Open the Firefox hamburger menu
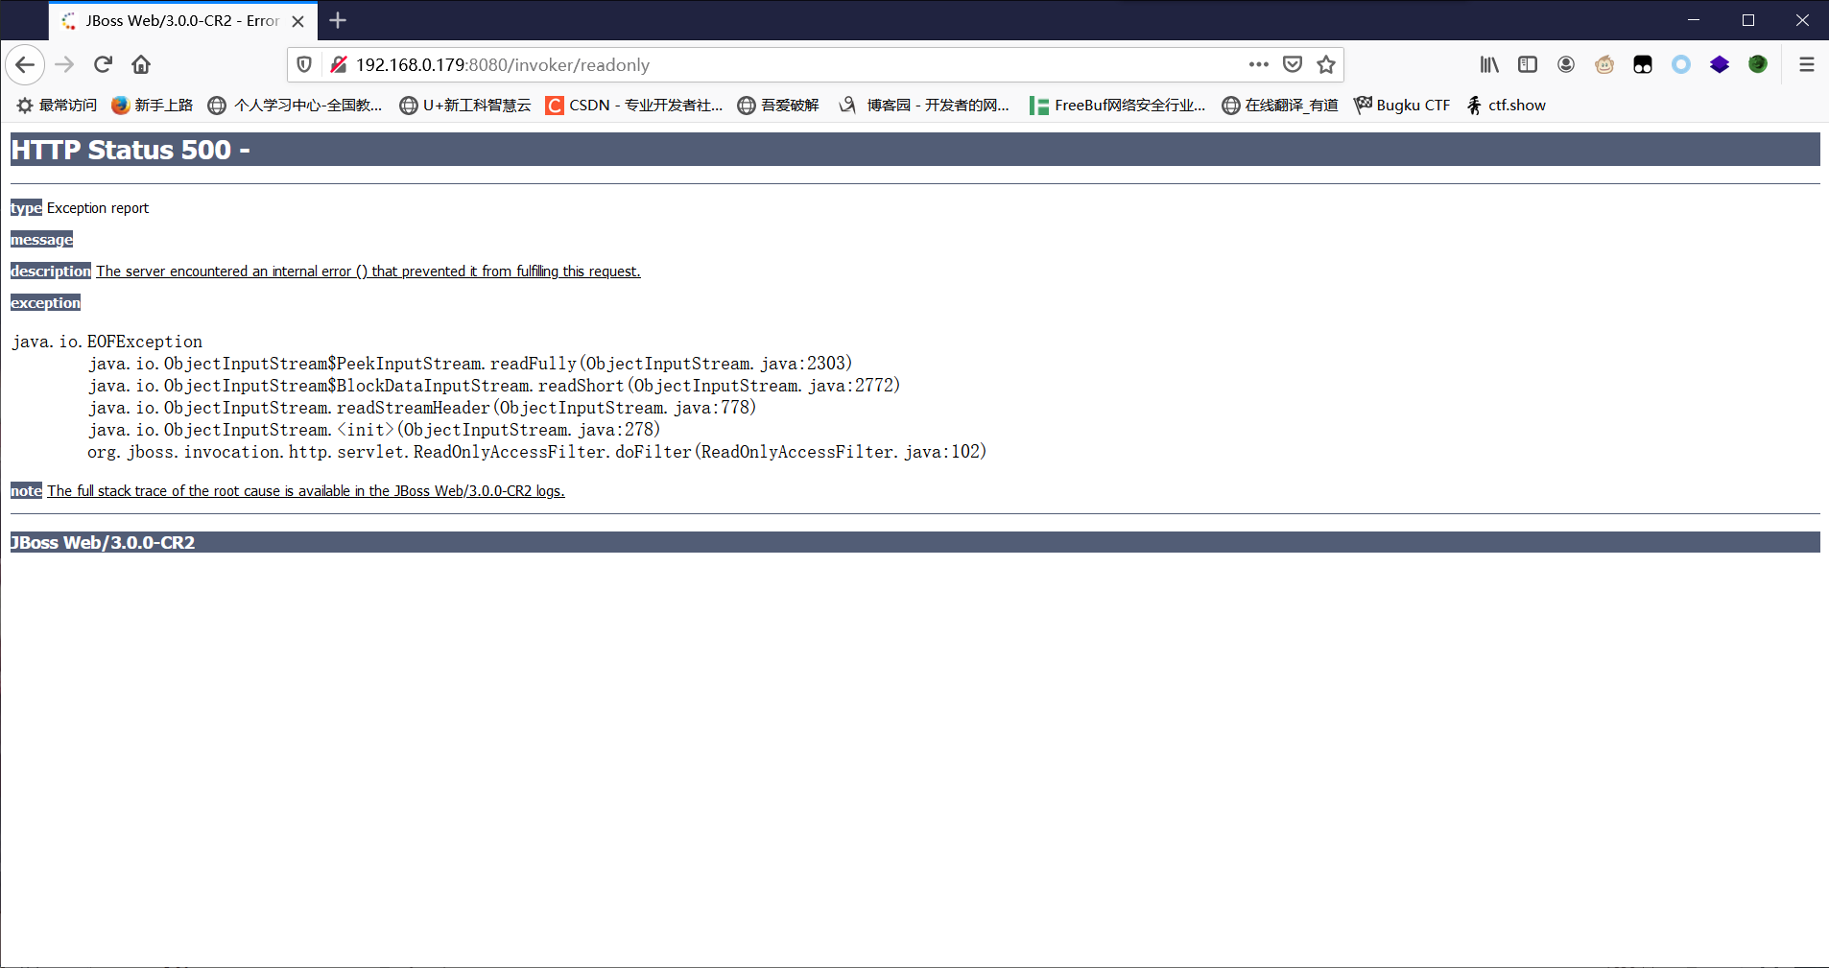Image resolution: width=1829 pixels, height=968 pixels. 1807,64
